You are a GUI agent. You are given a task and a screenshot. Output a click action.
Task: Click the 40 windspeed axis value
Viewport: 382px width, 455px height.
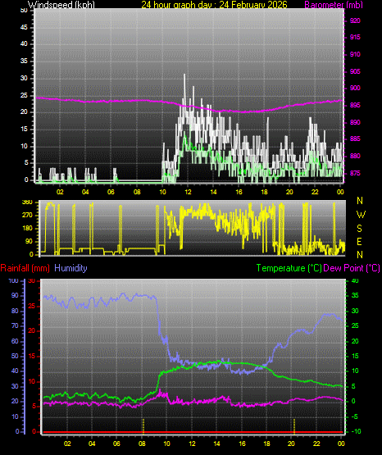(x=24, y=43)
